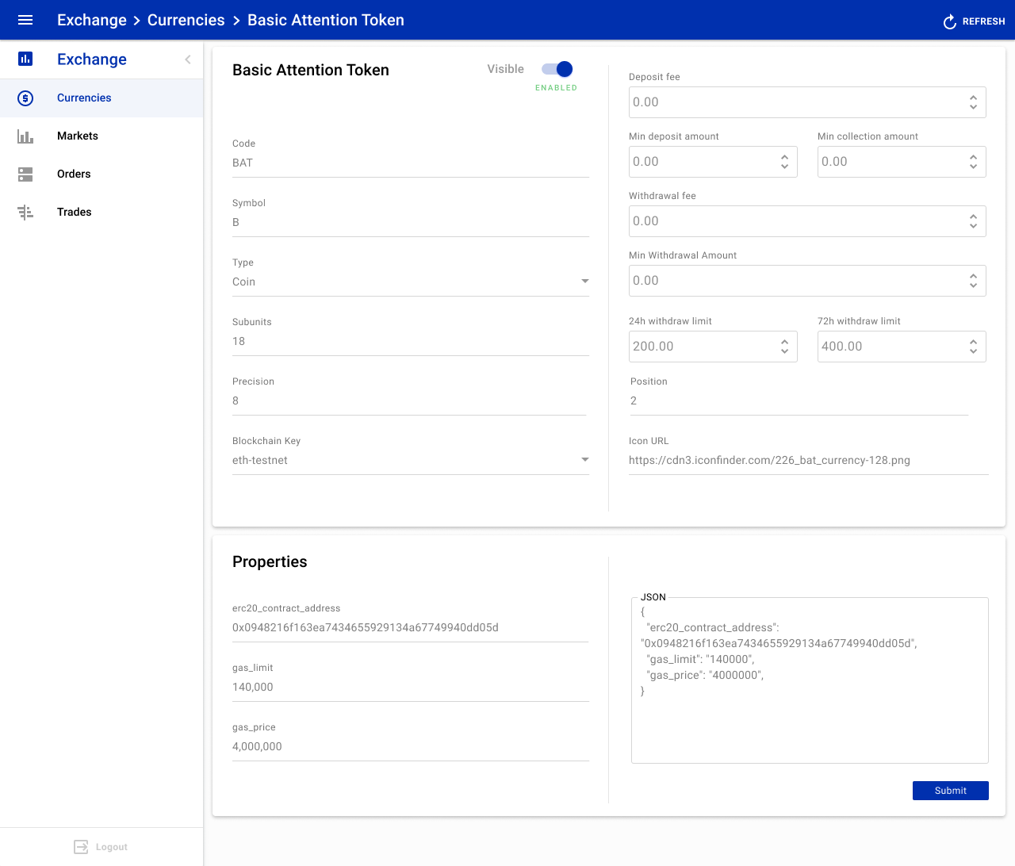Click the Currencies breadcrumb

[186, 20]
